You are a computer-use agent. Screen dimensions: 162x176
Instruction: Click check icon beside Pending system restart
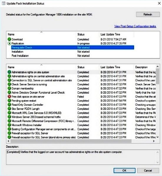click(x=9, y=101)
